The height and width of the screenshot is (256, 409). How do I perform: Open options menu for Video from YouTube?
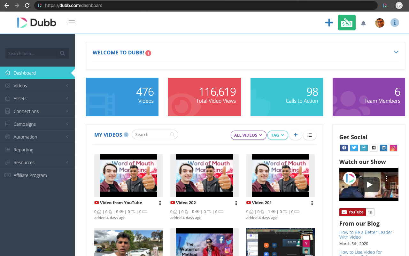[x=160, y=203]
